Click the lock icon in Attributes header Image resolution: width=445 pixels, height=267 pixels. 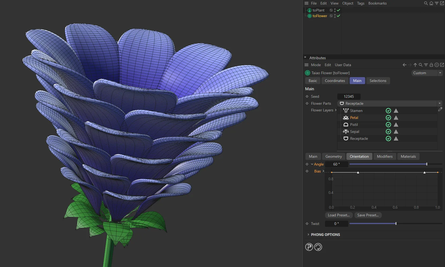(431, 65)
